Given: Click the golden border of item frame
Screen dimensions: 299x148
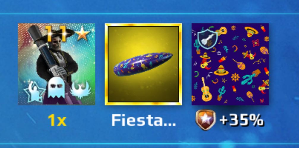Looking at the screenshot, I should (x=143, y=25).
